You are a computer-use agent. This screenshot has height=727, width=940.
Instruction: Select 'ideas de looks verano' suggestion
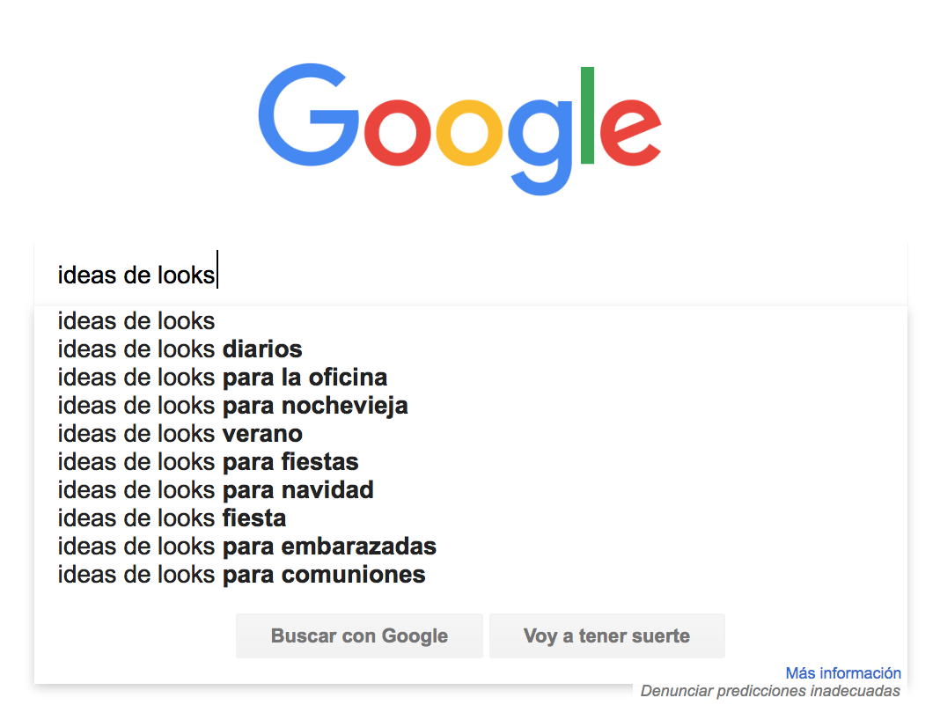pos(471,434)
